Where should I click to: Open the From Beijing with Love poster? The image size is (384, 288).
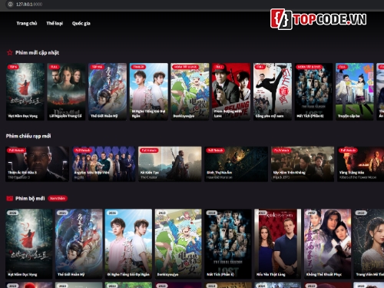point(231,91)
